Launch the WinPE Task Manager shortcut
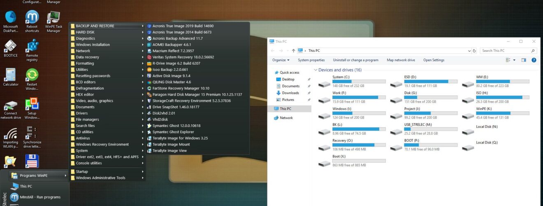This screenshot has height=206, width=543. click(53, 22)
